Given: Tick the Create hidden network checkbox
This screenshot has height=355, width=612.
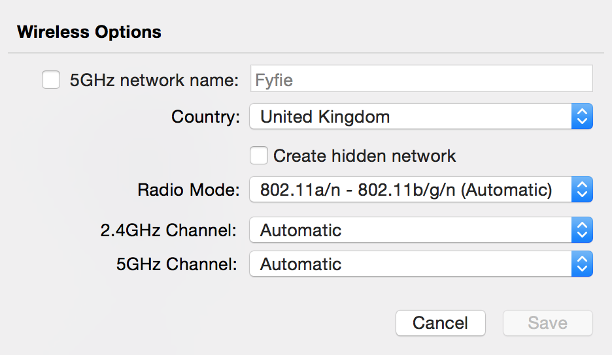Looking at the screenshot, I should coord(259,156).
